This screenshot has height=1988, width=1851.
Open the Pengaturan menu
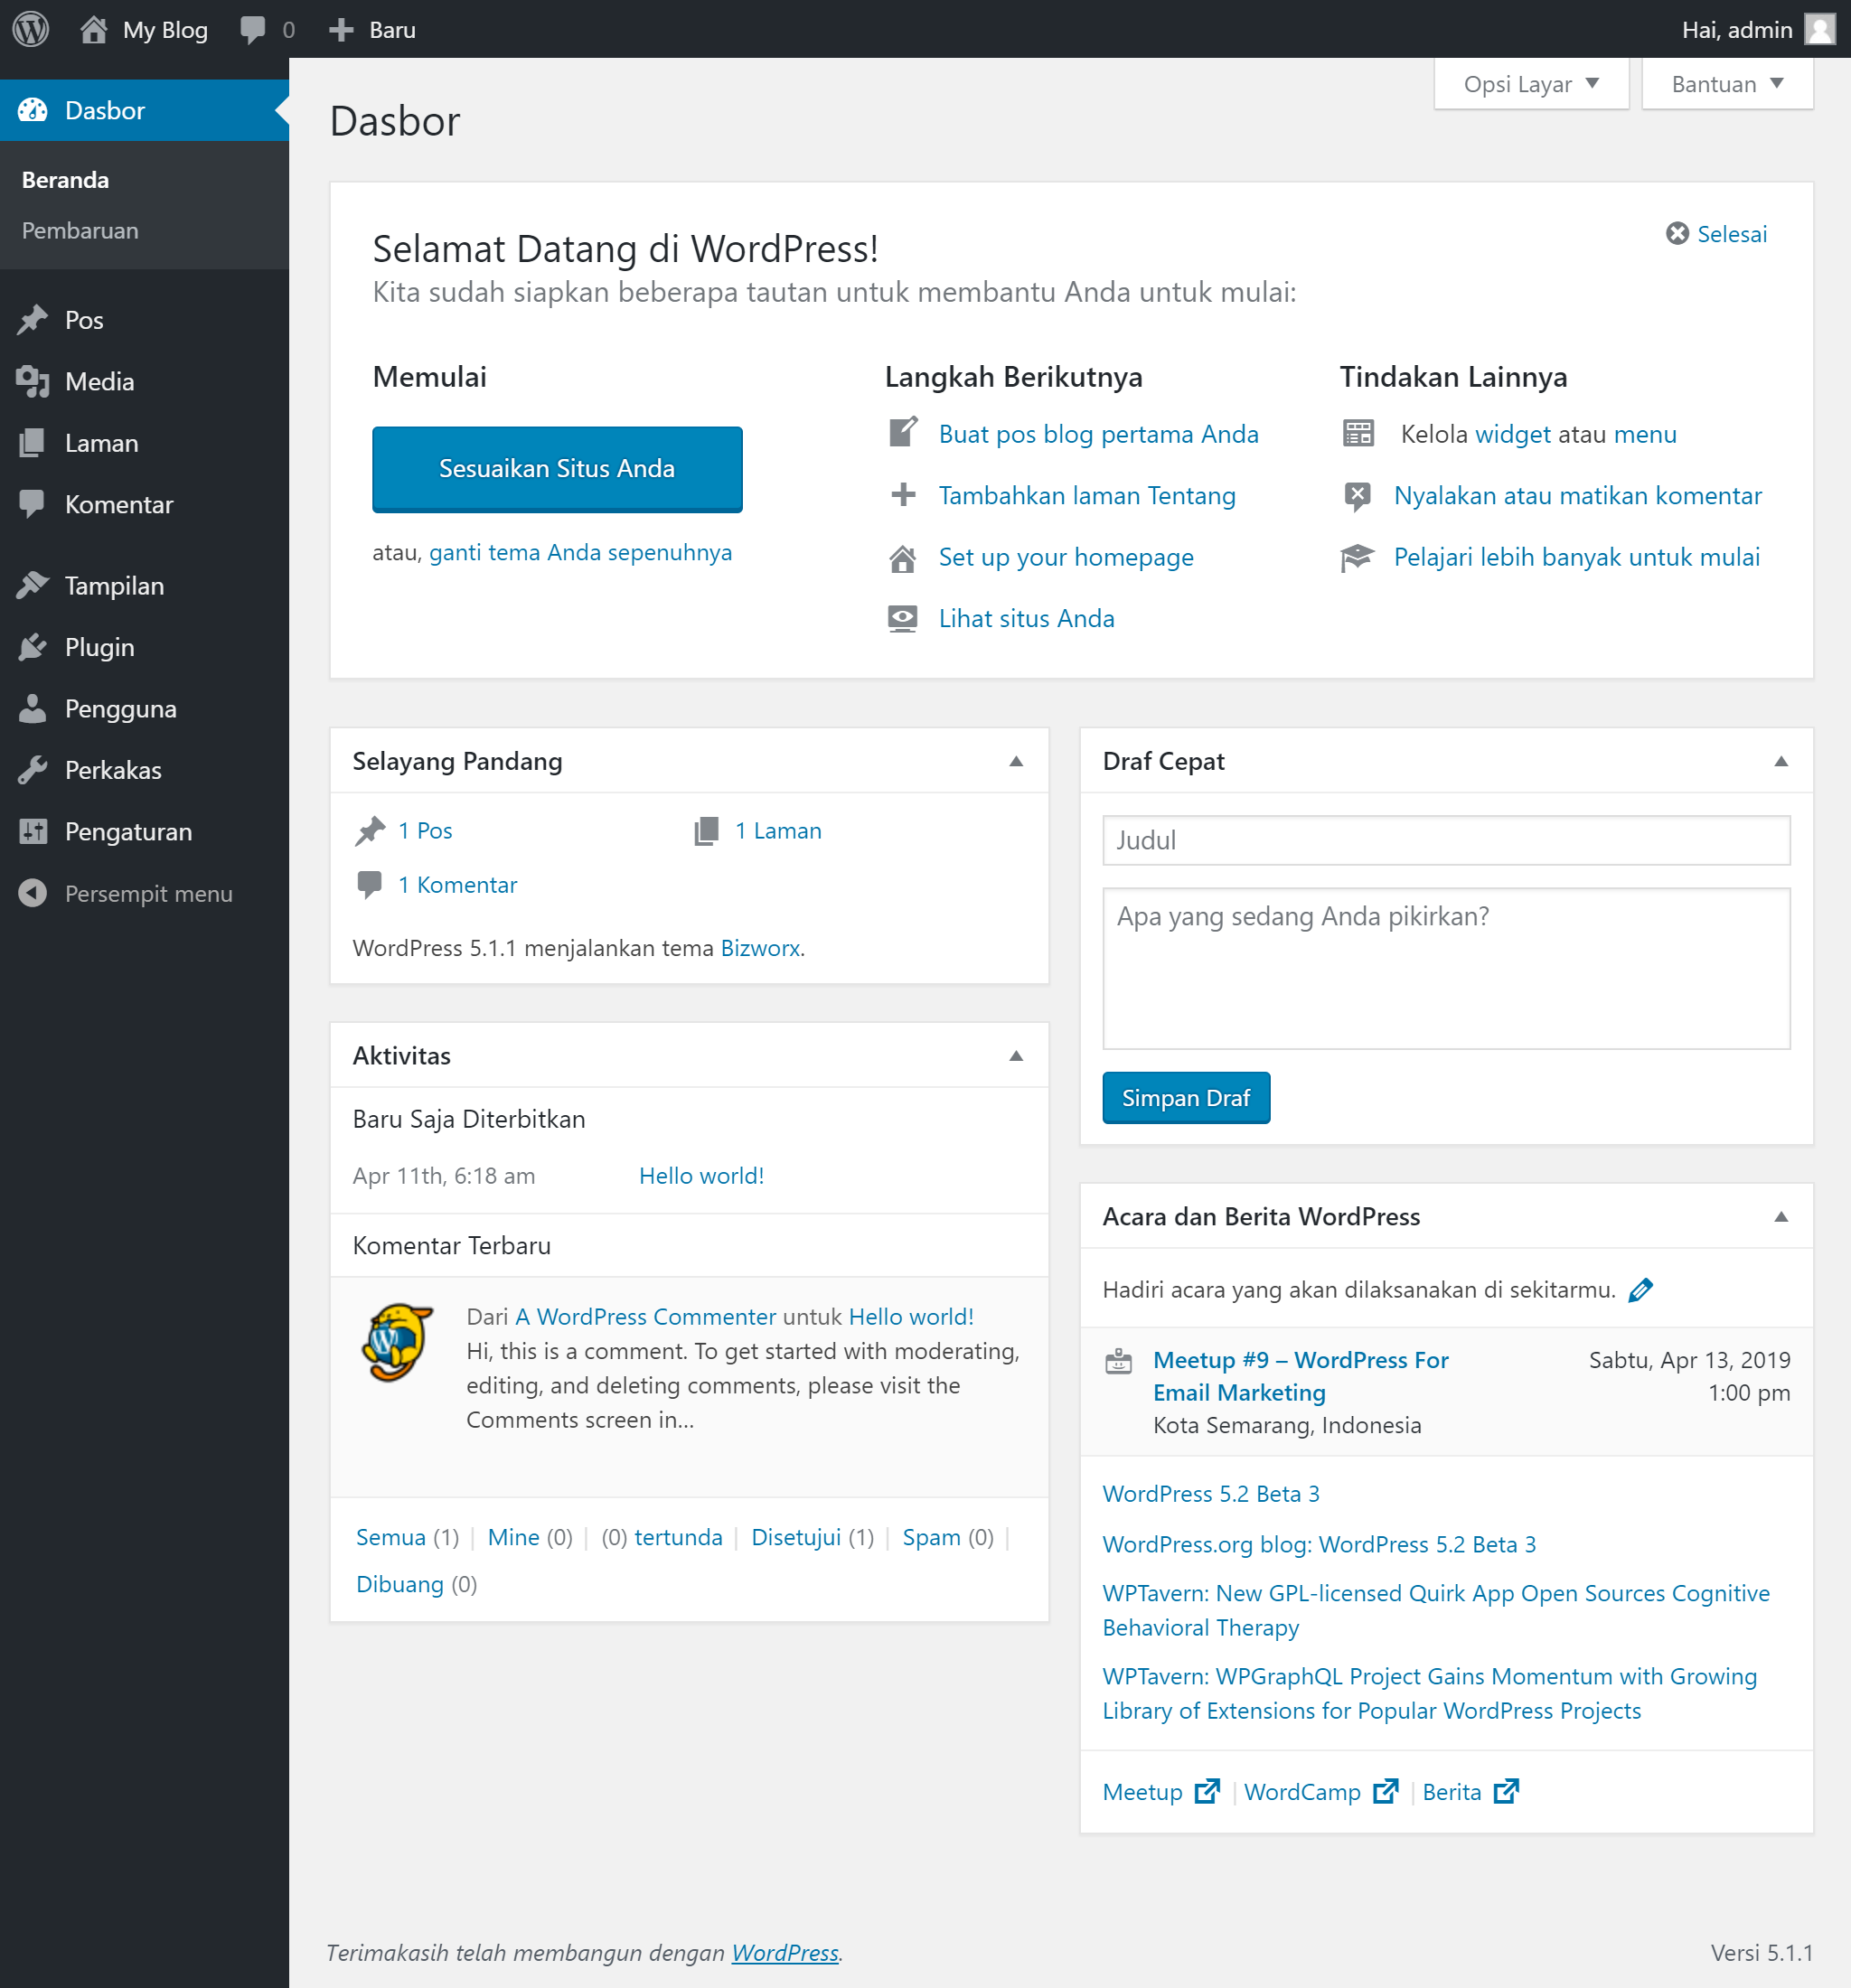[x=128, y=831]
